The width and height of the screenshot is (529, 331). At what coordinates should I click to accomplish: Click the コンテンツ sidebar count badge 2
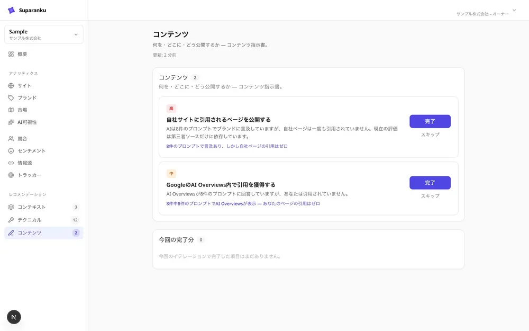tap(76, 232)
